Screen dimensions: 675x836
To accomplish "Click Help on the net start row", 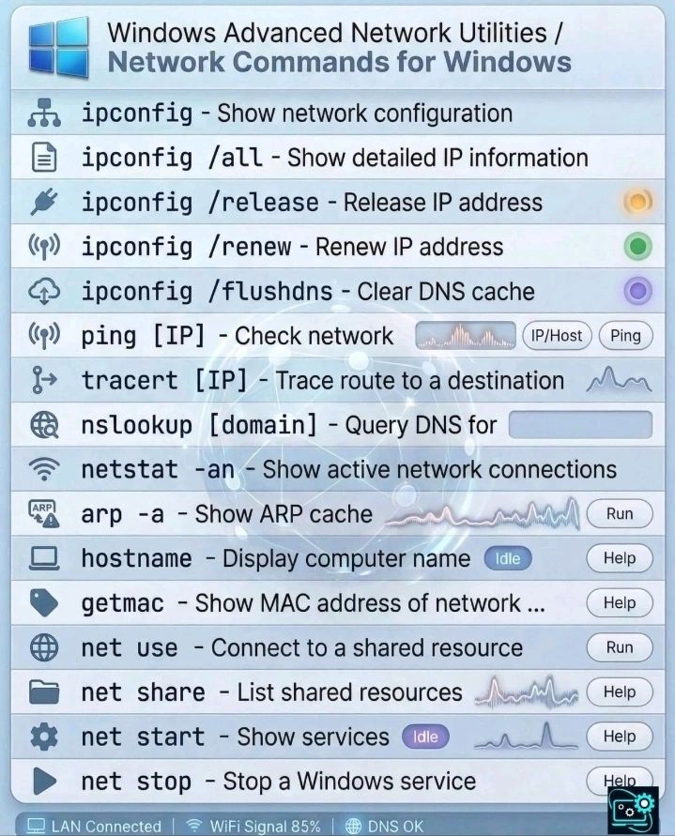I will pyautogui.click(x=620, y=736).
